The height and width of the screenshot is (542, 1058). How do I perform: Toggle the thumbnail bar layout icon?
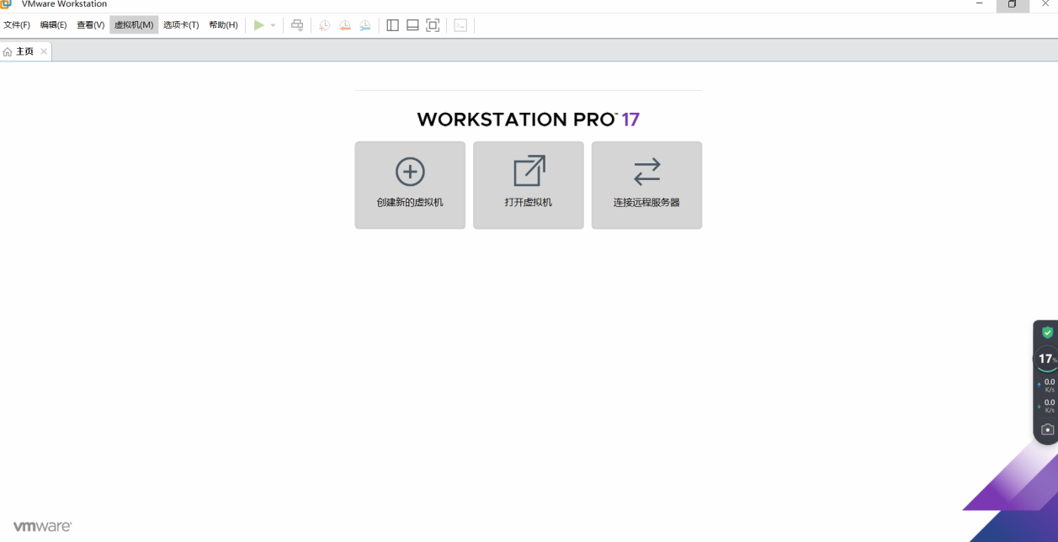[x=412, y=25]
